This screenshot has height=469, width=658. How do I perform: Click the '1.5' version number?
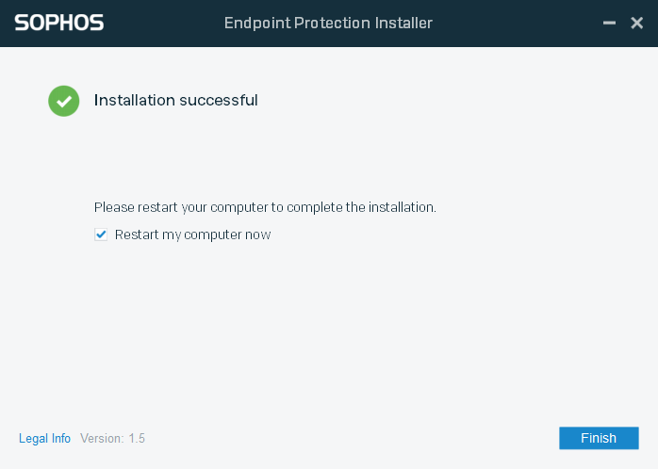[137, 438]
